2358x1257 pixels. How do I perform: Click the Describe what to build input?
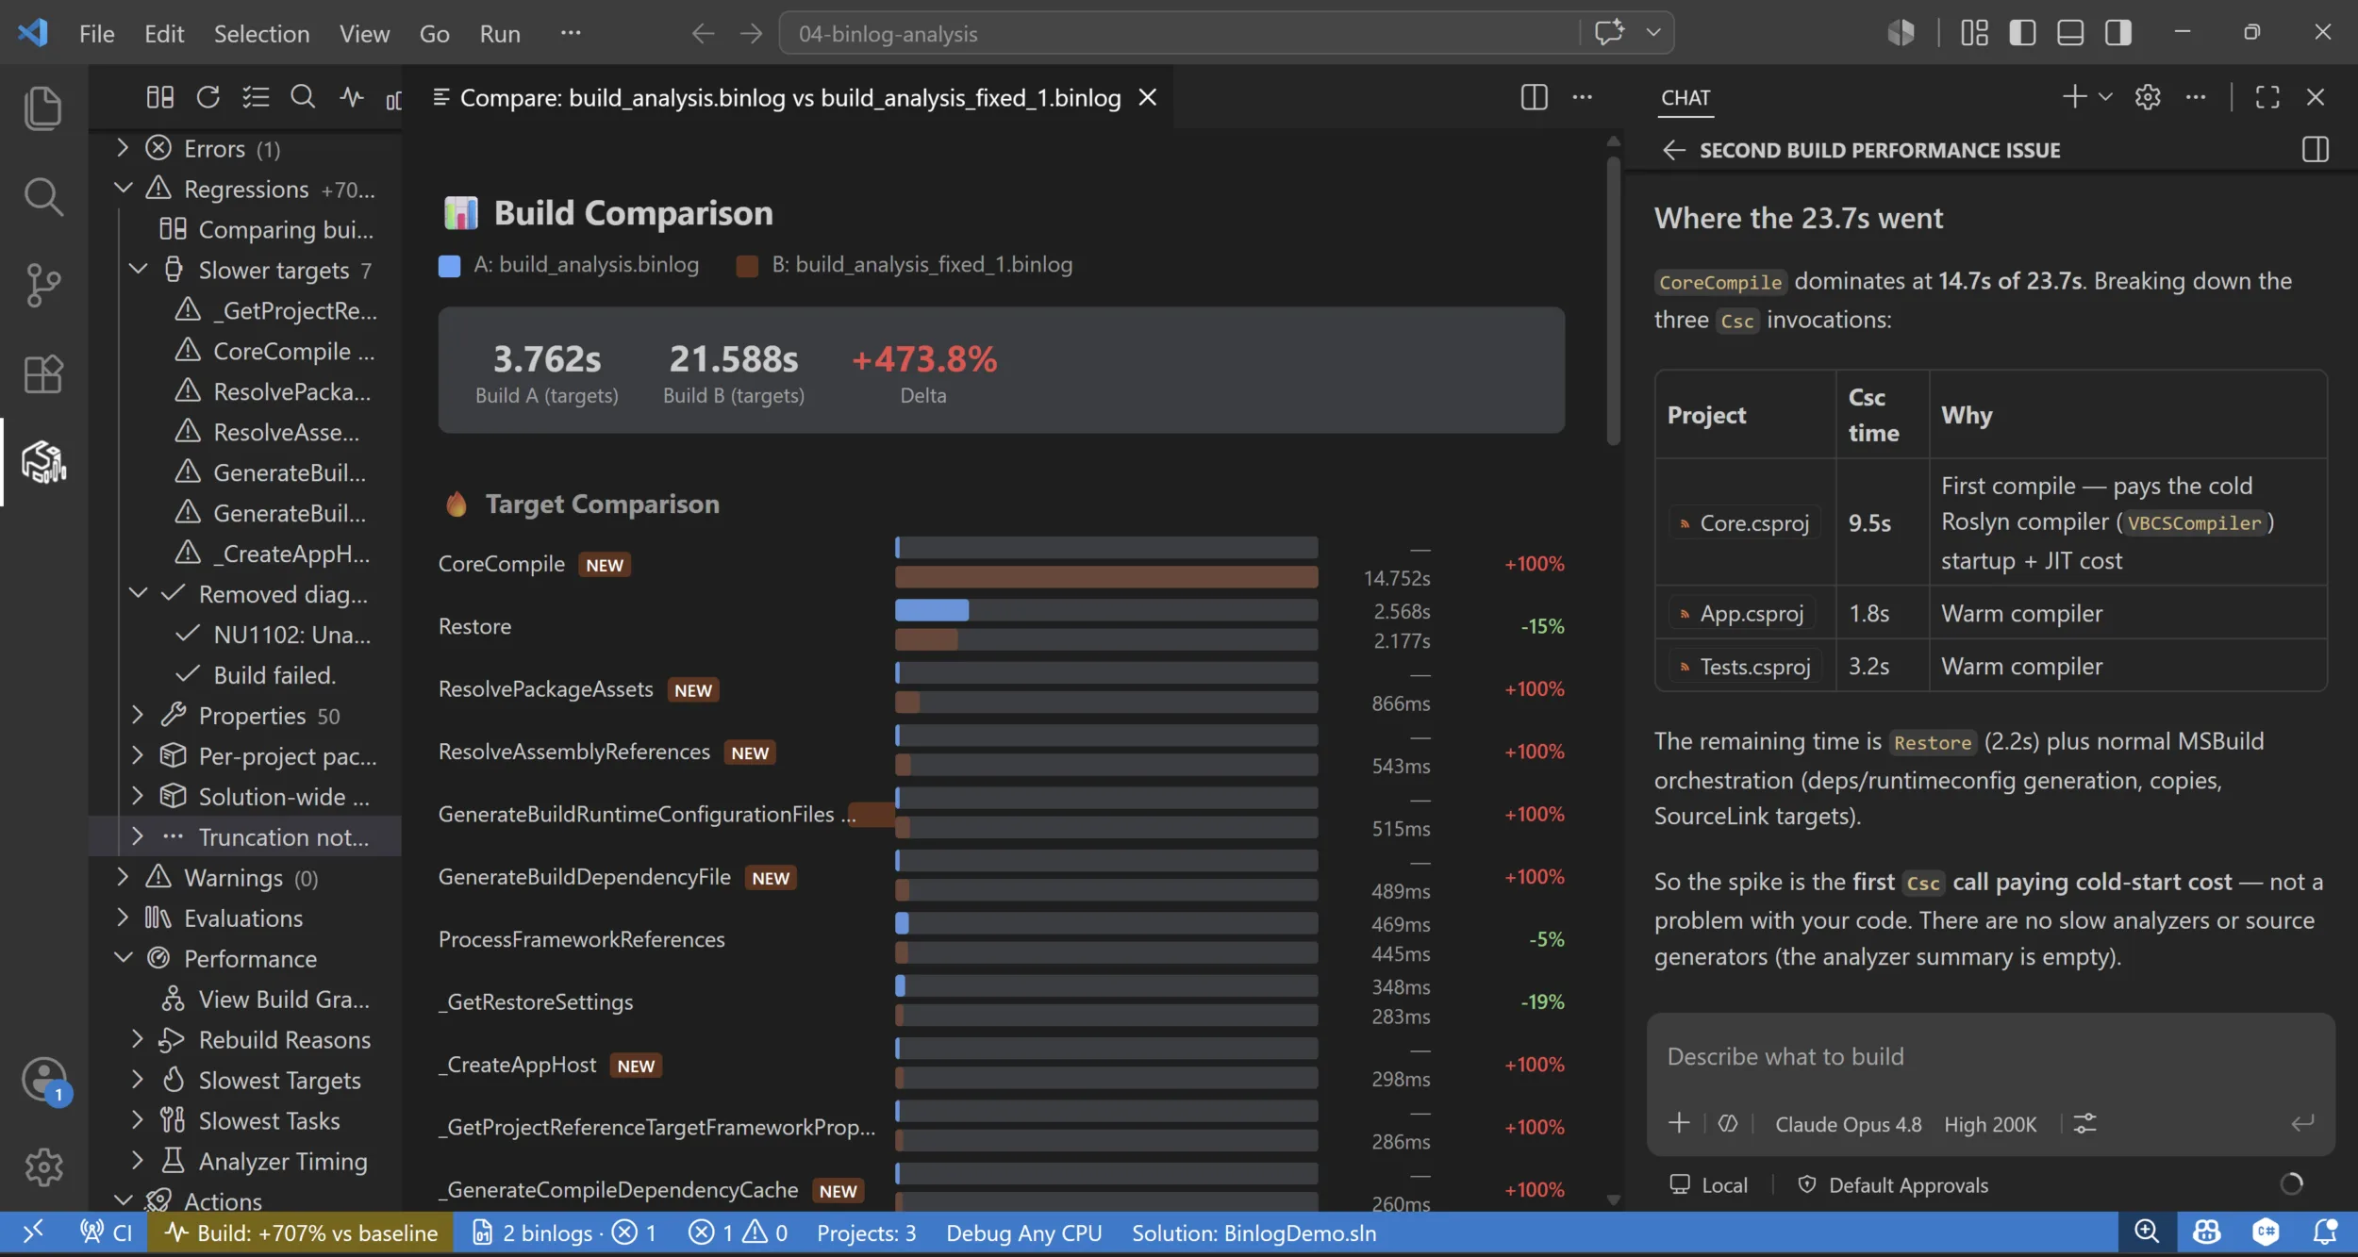coord(1990,1056)
